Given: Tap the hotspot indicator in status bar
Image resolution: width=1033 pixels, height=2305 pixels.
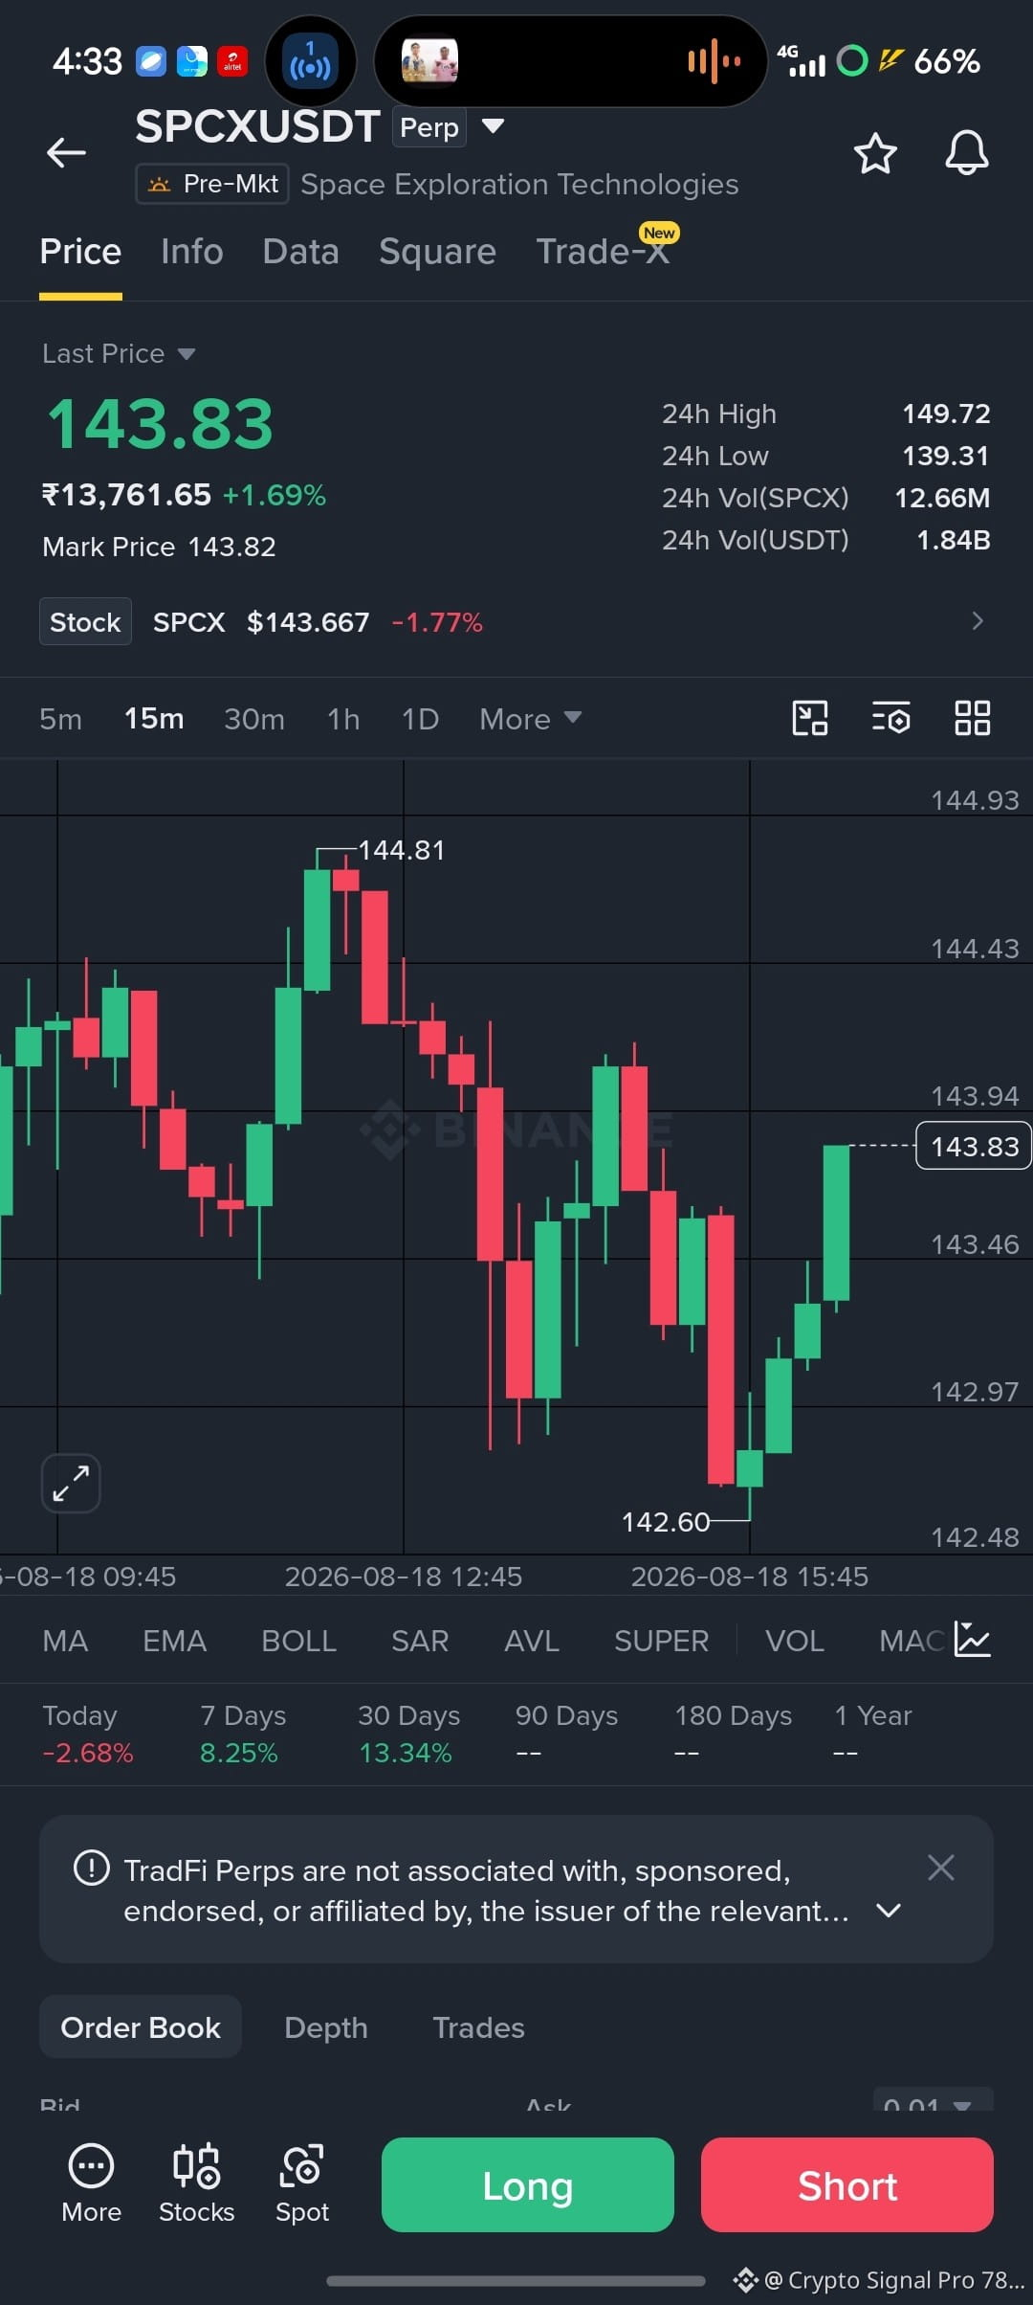Looking at the screenshot, I should coord(311,61).
